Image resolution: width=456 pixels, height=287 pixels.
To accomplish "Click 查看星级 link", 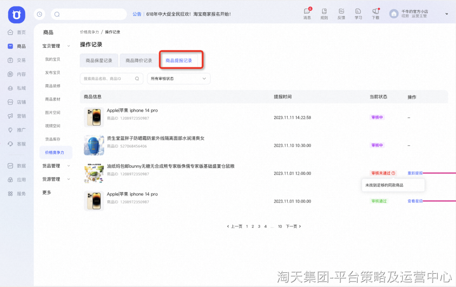I will (x=415, y=201).
